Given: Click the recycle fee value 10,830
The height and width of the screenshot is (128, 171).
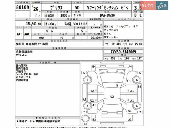Looking at the screenshot, I should click(95, 38).
